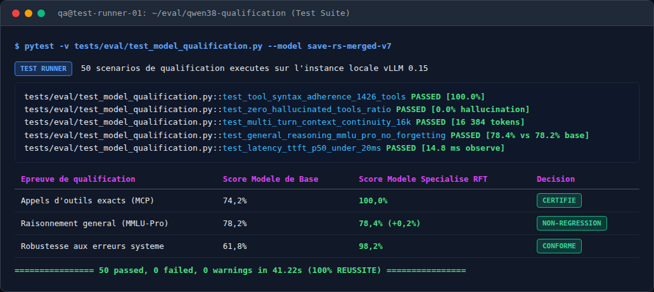Click the 'Decision' column header
Screen dimensions: 654x292
click(x=556, y=179)
